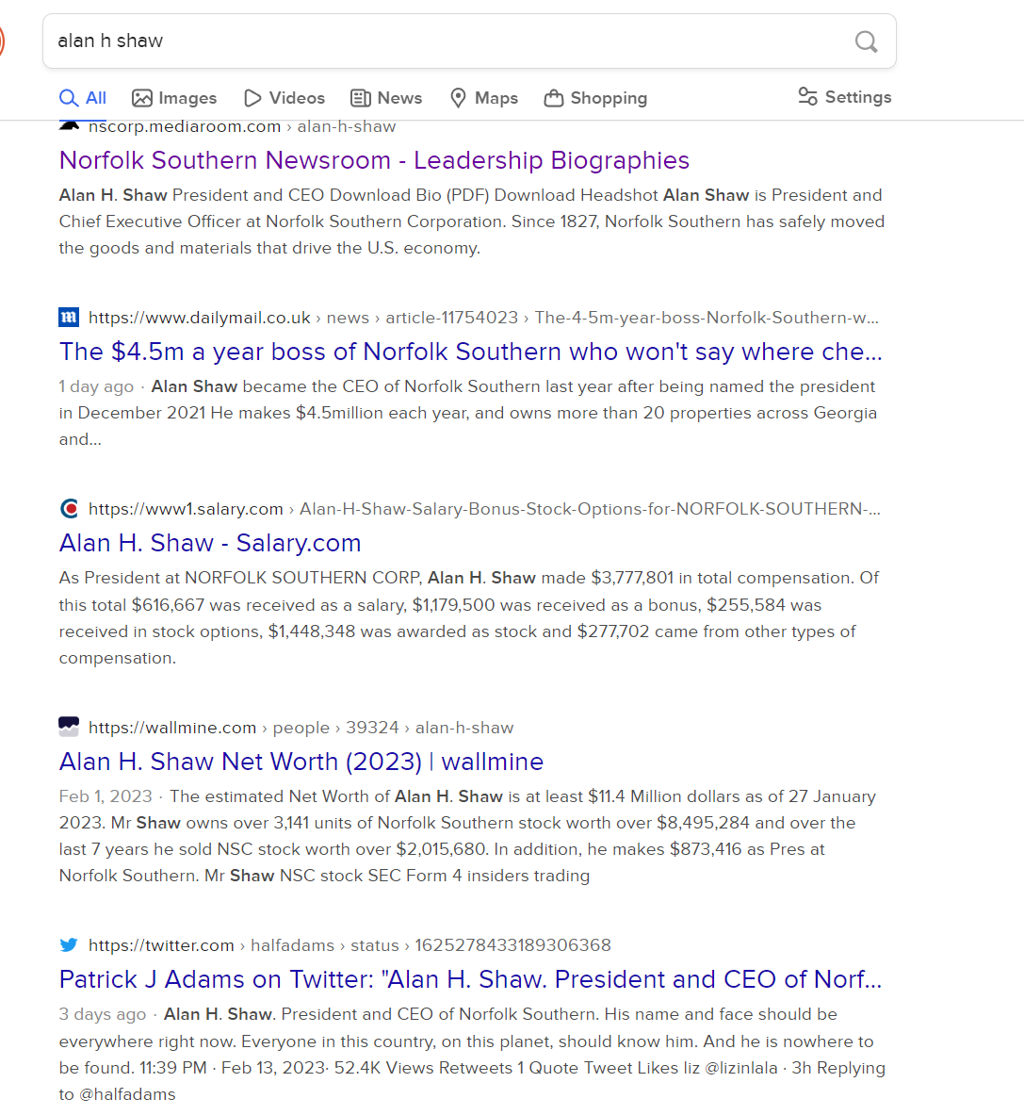Open the Settings menu
The height and width of the screenshot is (1115, 1024).
point(844,97)
